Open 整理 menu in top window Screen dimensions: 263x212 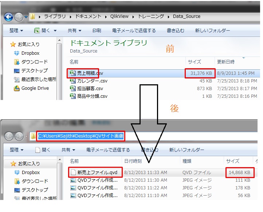pos(16,31)
